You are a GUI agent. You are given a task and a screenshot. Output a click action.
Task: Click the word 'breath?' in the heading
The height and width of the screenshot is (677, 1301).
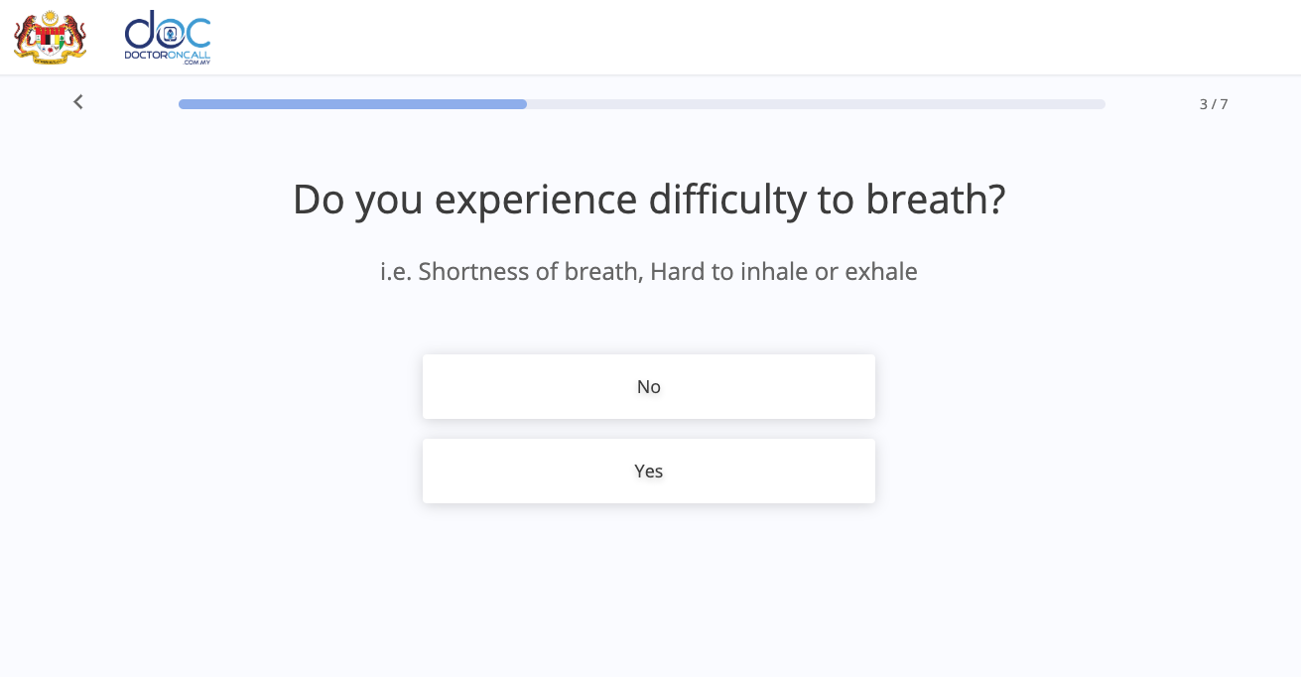coord(936,199)
